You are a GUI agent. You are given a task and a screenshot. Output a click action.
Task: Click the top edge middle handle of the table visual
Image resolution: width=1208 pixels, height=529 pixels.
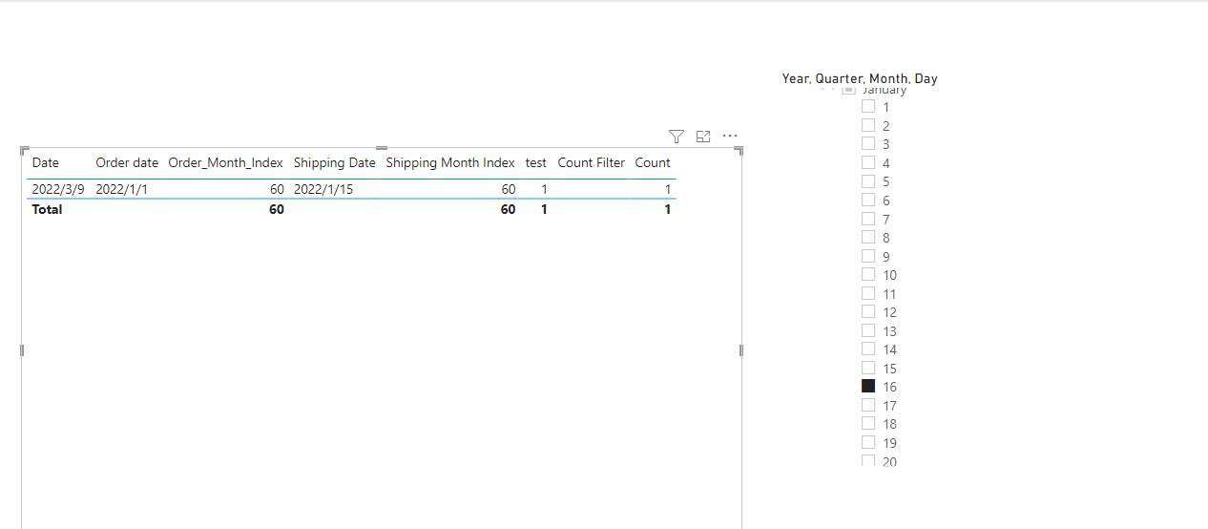click(x=382, y=148)
